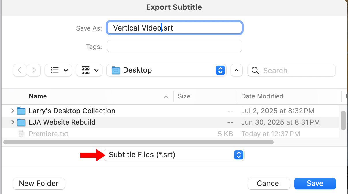Open the list view options menu
Image resolution: width=348 pixels, height=194 pixels.
coord(58,70)
